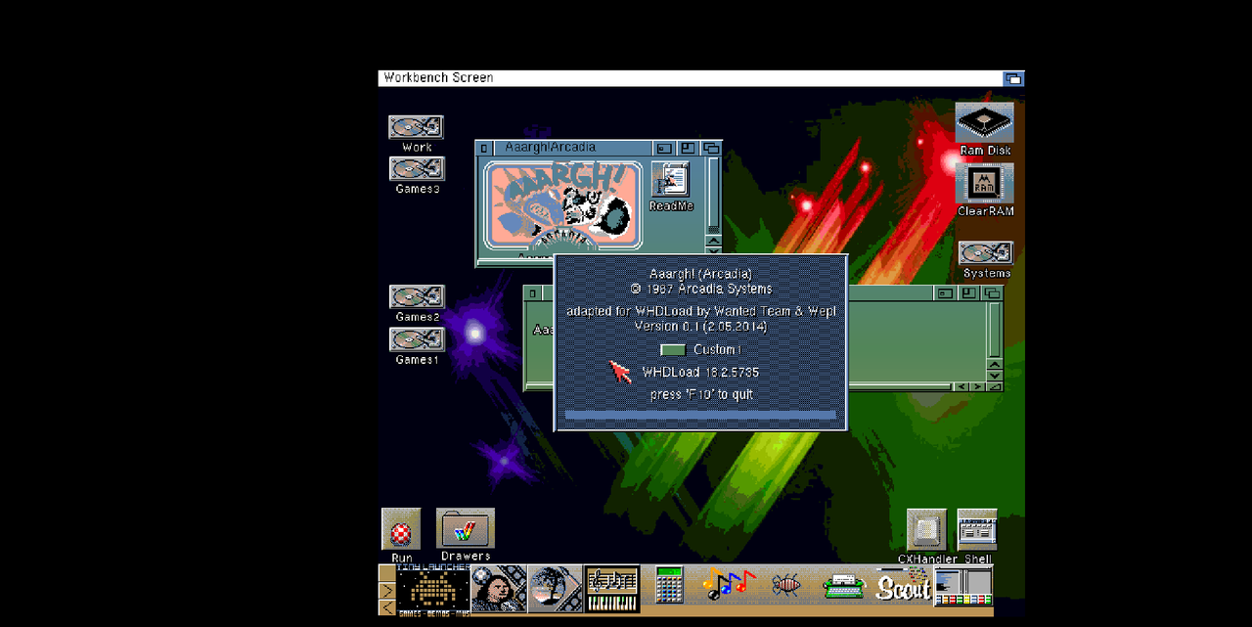Viewport: 1252px width, 627px height.
Task: Close the lower green window
Action: tap(532, 293)
